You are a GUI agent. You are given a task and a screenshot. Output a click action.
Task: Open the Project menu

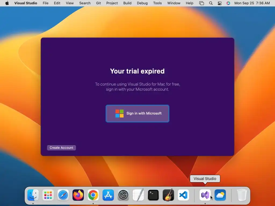coord(112,3)
